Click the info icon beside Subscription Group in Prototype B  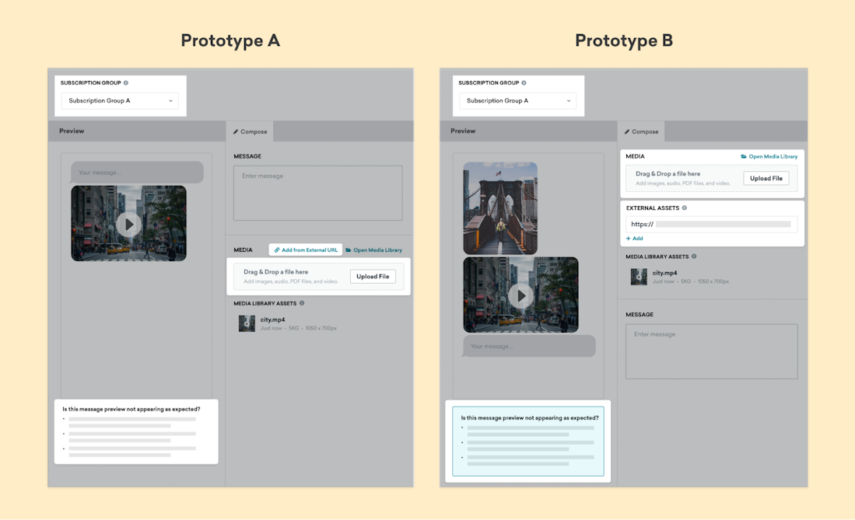[x=524, y=82]
